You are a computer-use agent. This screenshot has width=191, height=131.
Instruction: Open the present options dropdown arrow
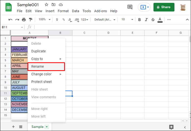[148, 7]
